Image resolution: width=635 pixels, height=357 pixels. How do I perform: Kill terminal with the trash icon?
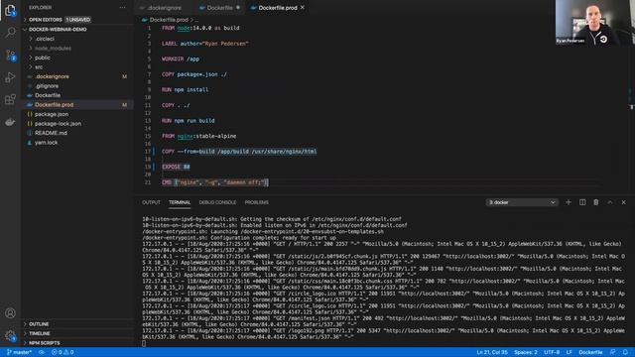(596, 202)
